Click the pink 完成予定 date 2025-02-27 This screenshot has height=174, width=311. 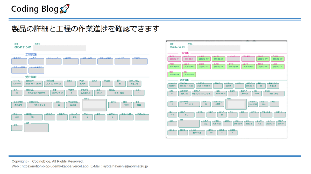point(174,59)
